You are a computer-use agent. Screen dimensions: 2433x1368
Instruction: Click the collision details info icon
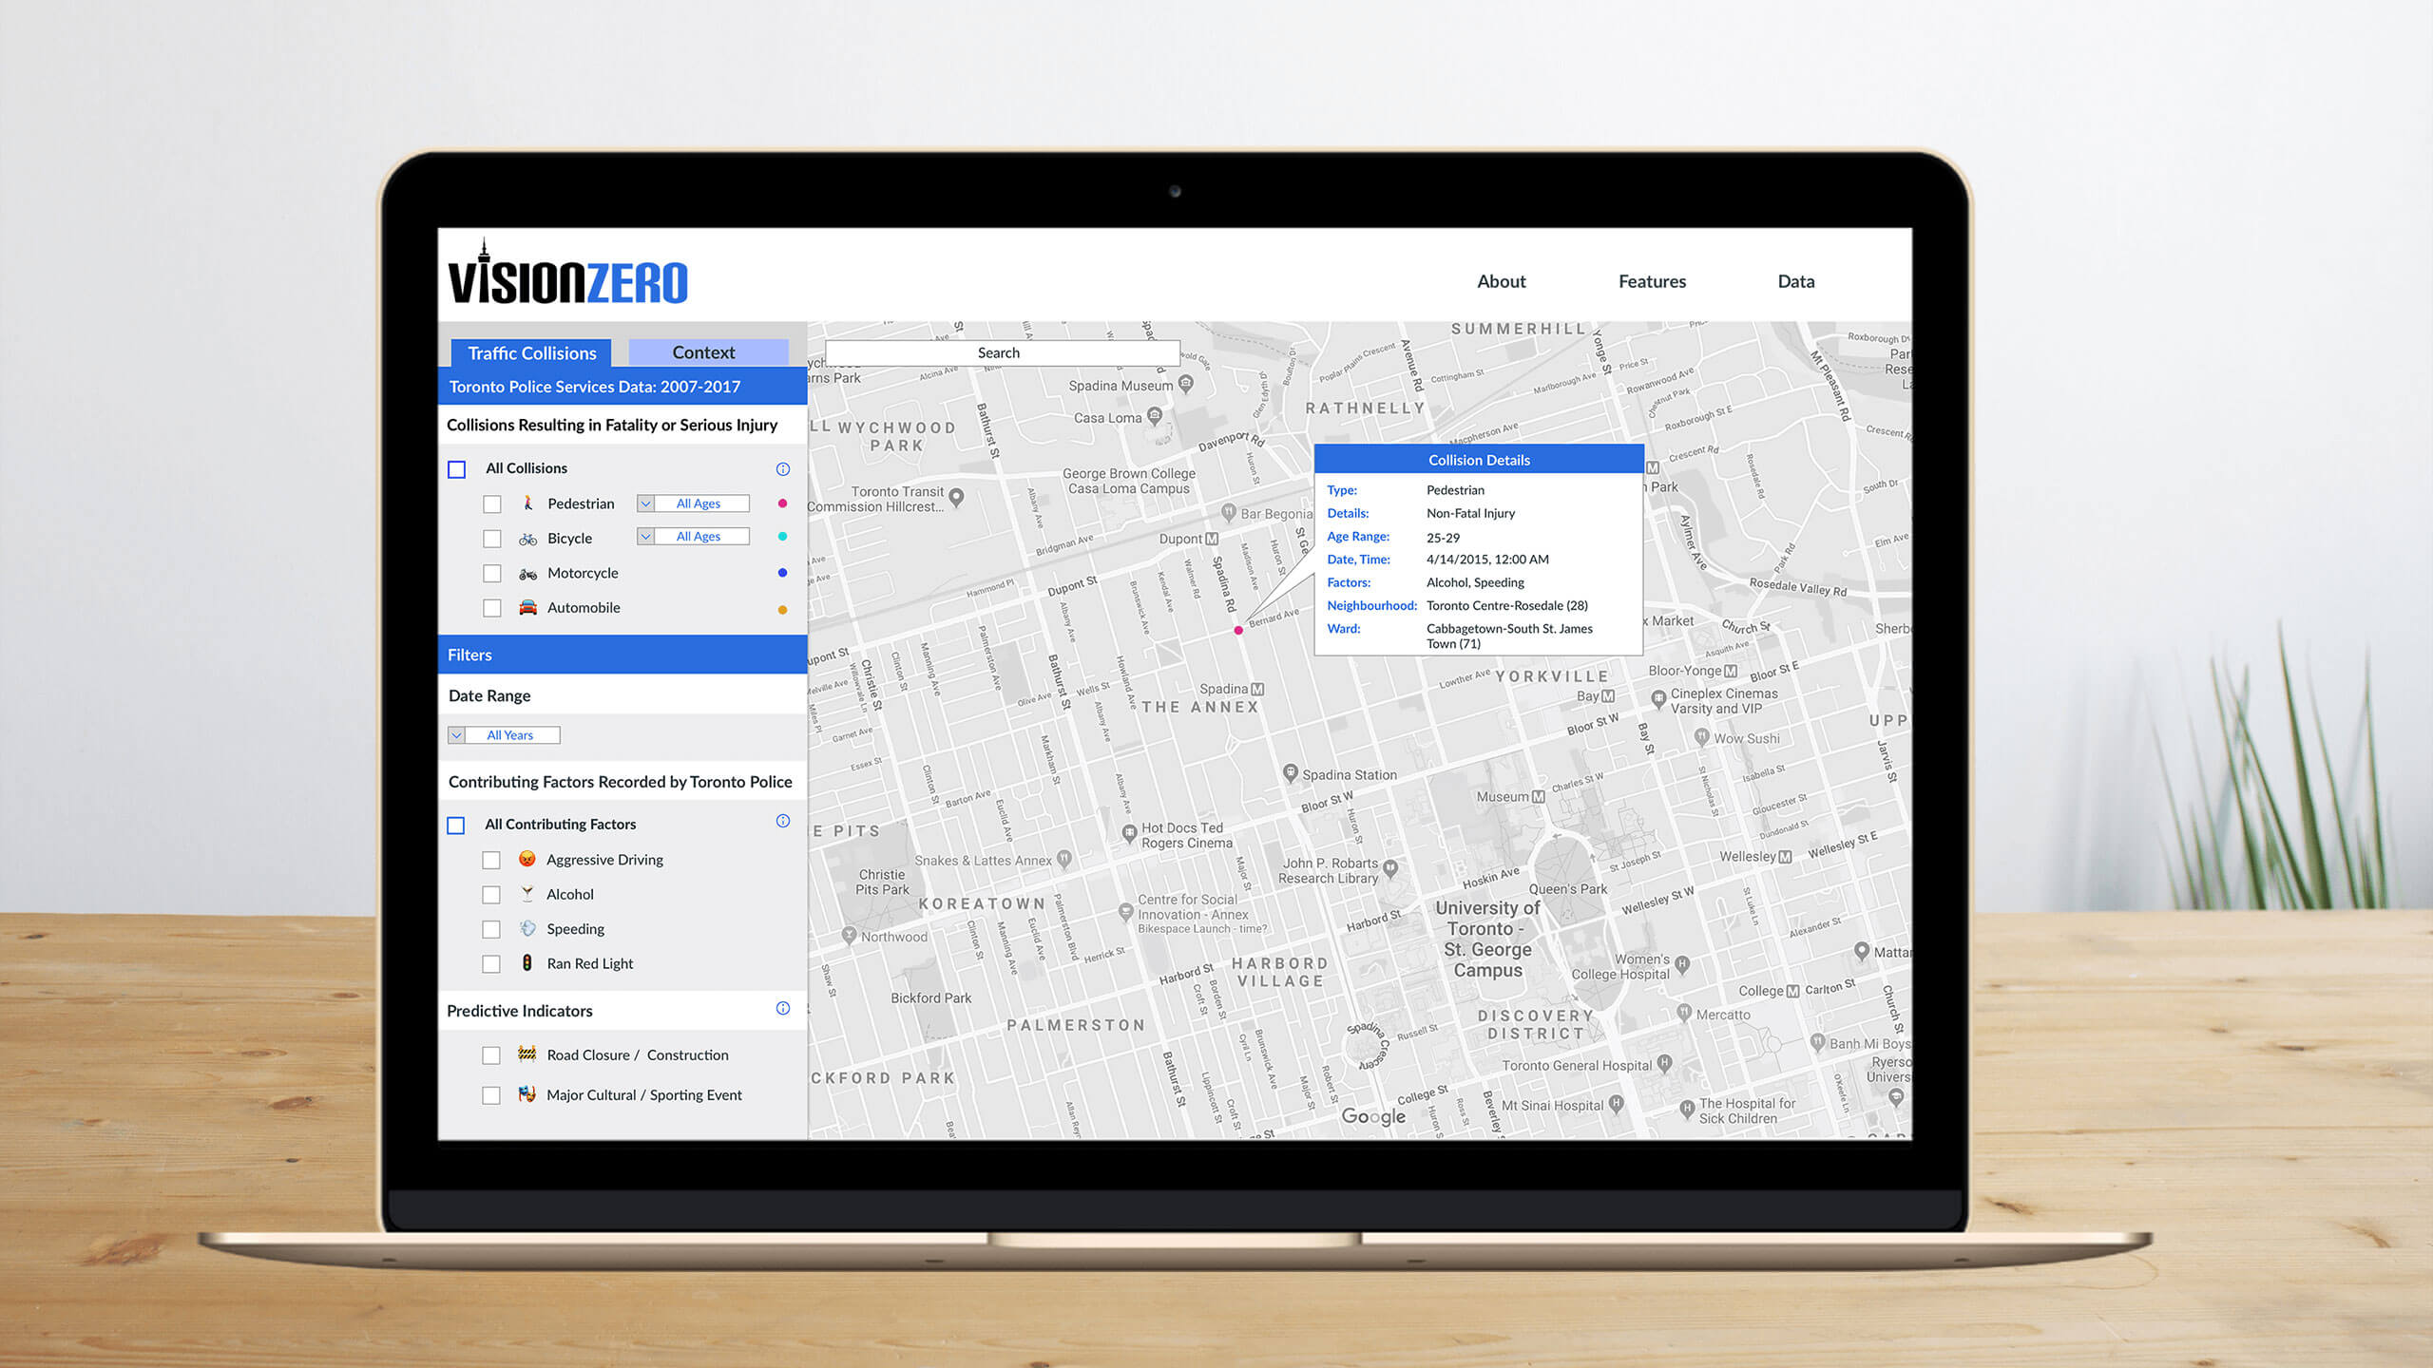[x=784, y=467]
